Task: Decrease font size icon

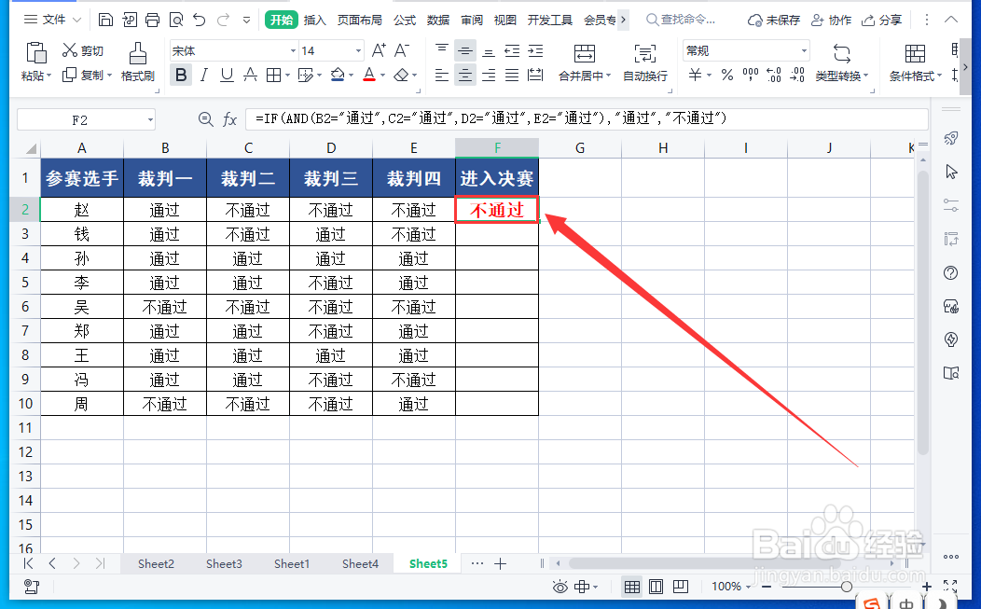Action: point(402,50)
